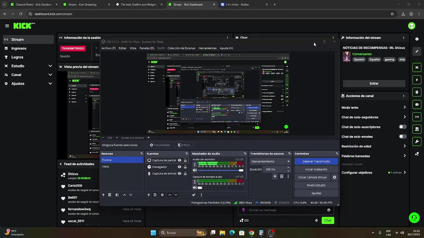This screenshot has height=238, width=424.
Task: Add a scene transition with plus icon
Action: (275, 177)
